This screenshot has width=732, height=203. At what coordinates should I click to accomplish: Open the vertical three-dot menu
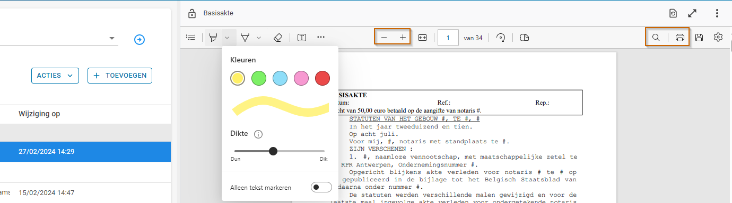(x=717, y=13)
